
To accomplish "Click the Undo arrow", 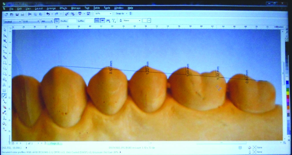I will click(x=48, y=14).
